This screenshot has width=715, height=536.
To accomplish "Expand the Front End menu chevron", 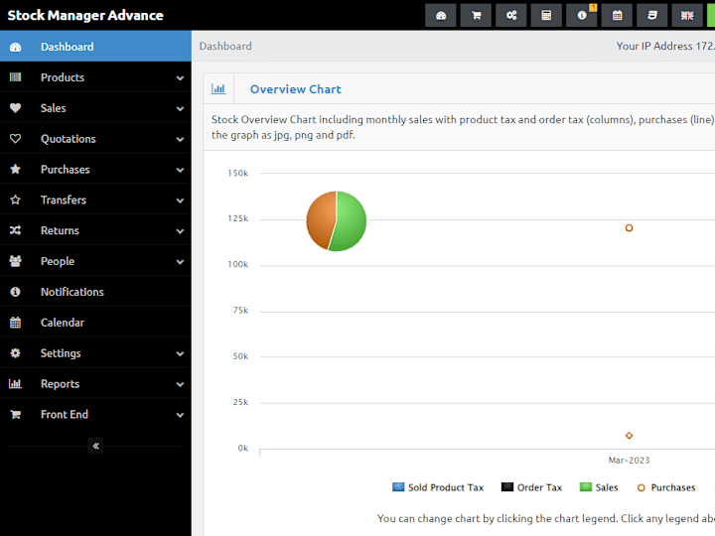I will [x=180, y=415].
